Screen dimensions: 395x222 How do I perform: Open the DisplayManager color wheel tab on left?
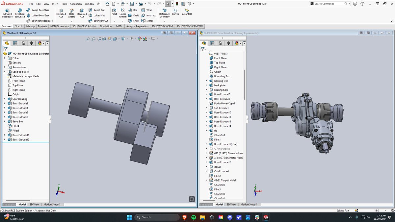point(39,43)
